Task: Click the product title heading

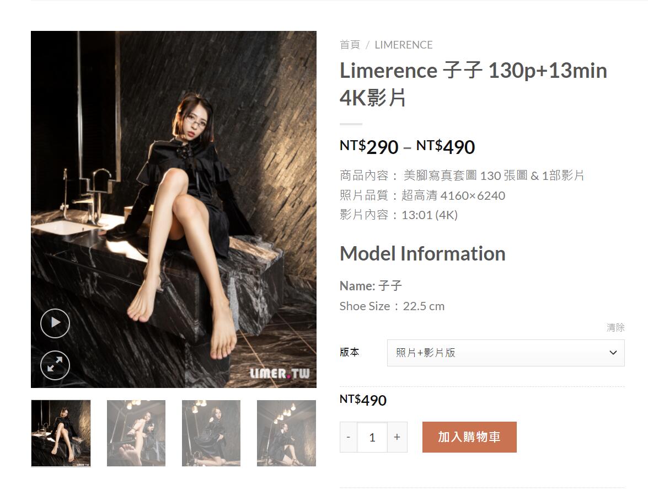Action: click(473, 84)
